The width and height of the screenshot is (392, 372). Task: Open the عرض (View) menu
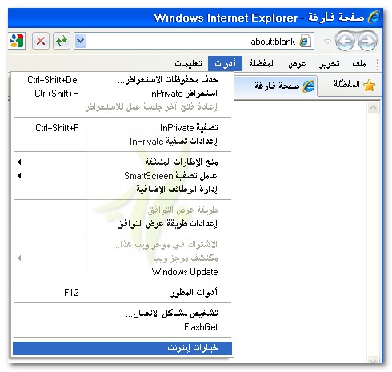click(x=297, y=63)
